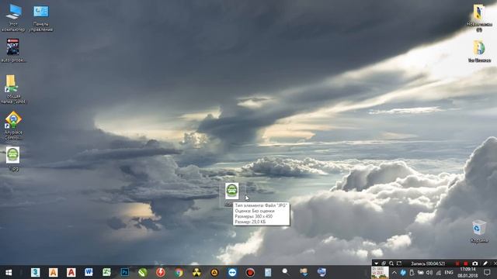Open the red AutoCAD A taskbar icon
This screenshot has height=279, width=497.
[71, 272]
